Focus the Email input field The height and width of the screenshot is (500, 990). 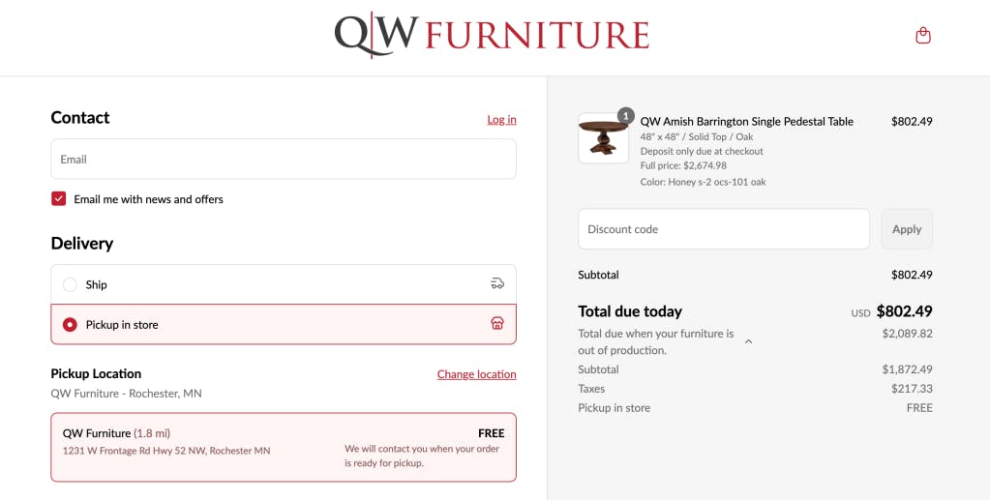(x=284, y=159)
